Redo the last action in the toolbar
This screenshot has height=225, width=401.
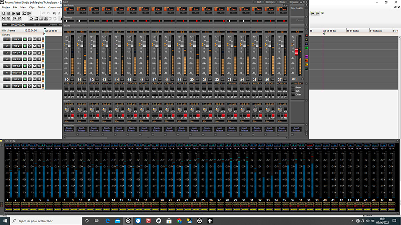point(49,13)
